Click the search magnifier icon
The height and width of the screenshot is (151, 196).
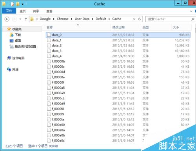[x=193, y=19]
